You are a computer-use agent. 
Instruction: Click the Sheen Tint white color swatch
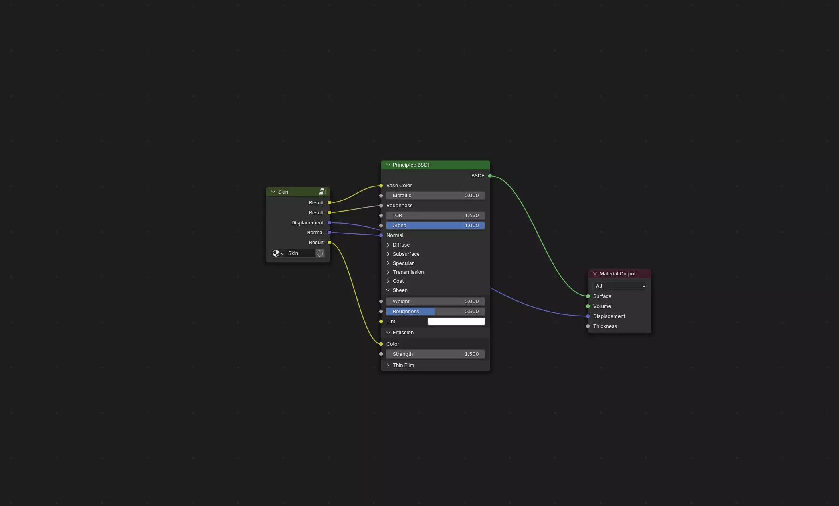point(456,322)
